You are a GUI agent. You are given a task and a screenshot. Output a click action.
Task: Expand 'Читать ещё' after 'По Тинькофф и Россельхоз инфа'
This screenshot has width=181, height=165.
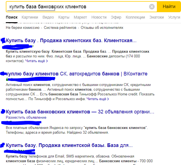[x=98, y=99]
